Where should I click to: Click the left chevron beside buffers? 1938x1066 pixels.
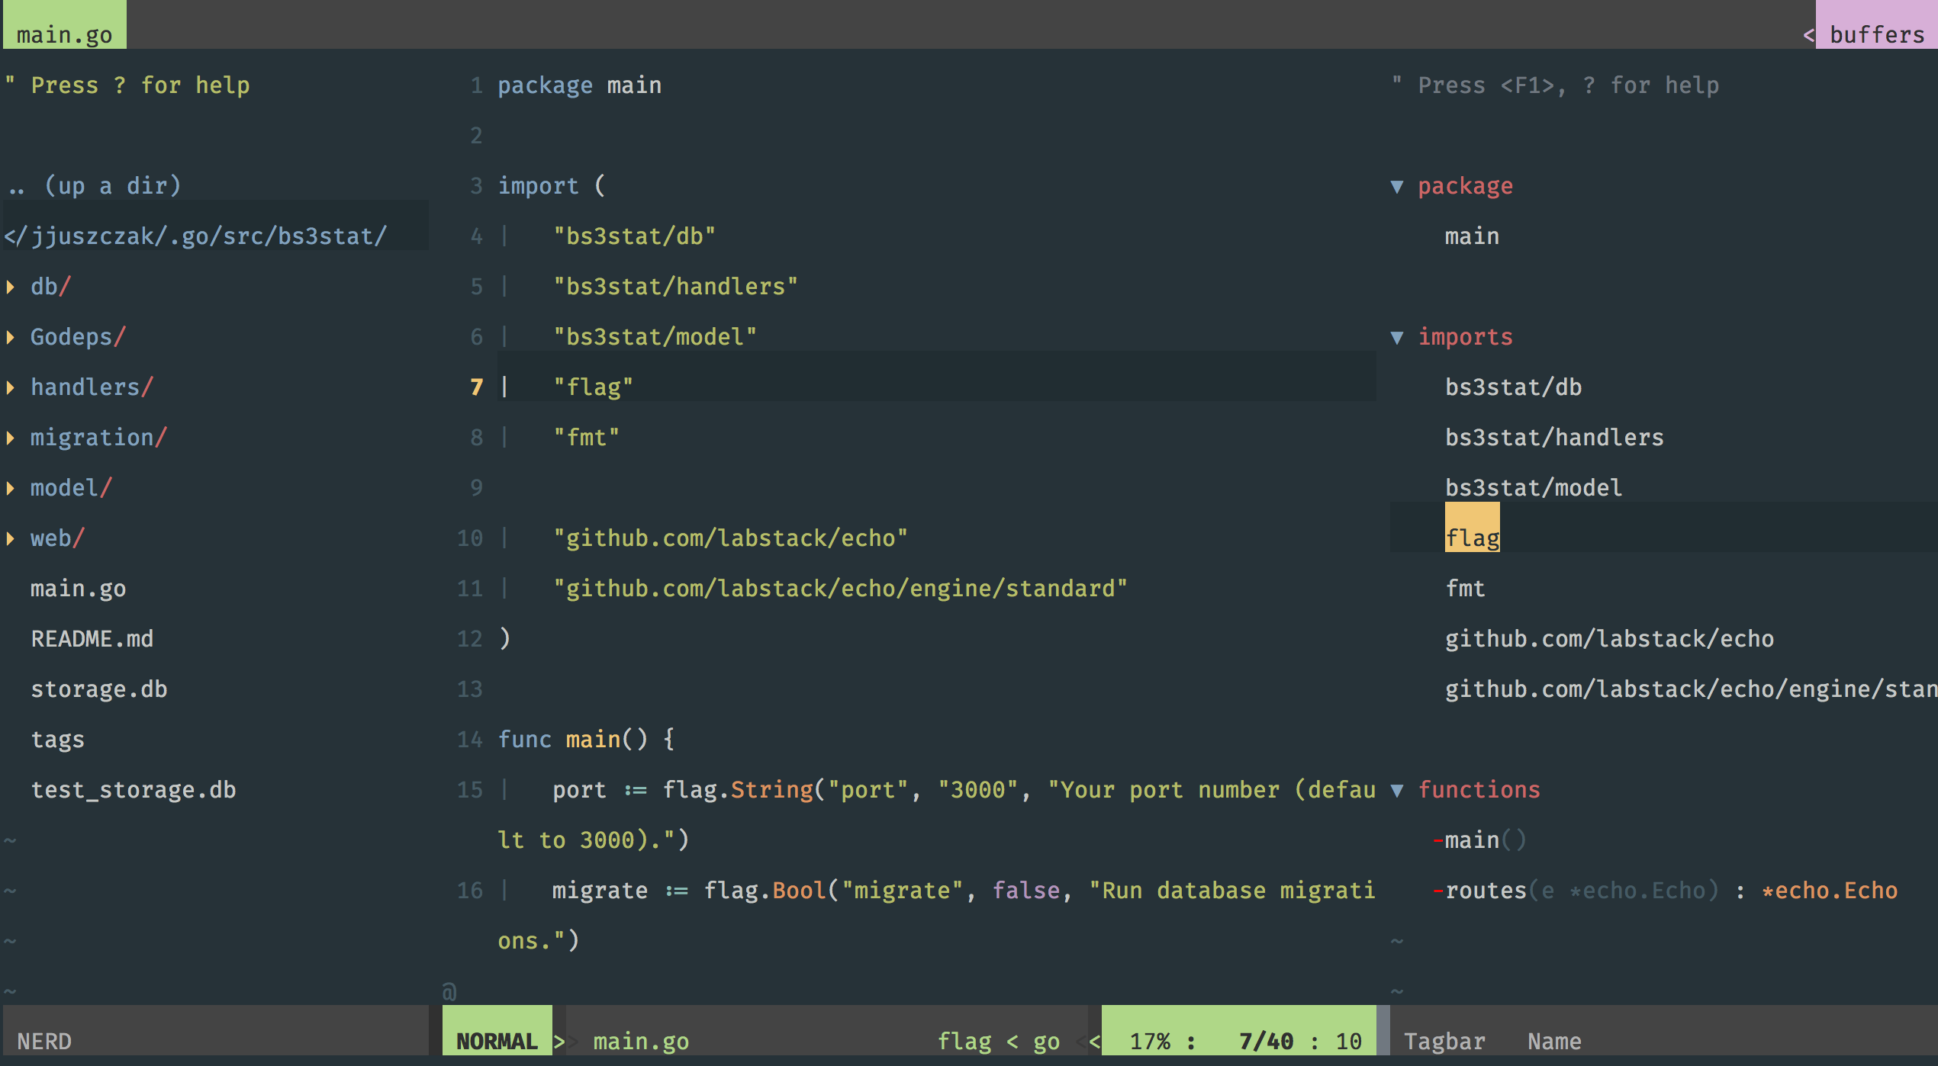[1808, 35]
